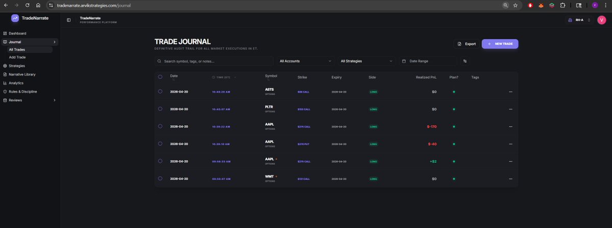Toggle the sidebar collapse icon
Viewport: 612px width, 228px height.
pyautogui.click(x=69, y=20)
